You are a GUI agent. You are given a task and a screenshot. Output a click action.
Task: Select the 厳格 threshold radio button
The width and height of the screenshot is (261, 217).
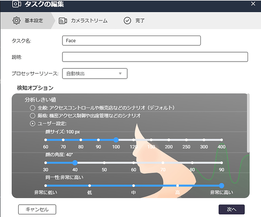pos(32,115)
